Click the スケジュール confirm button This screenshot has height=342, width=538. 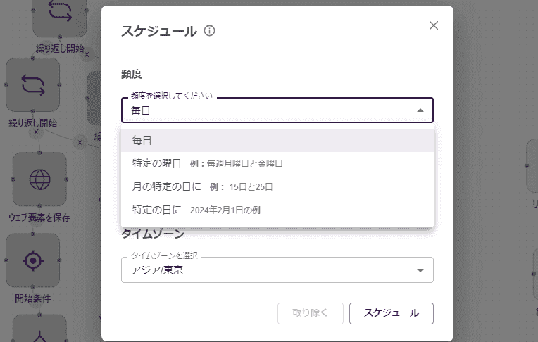pyautogui.click(x=392, y=313)
